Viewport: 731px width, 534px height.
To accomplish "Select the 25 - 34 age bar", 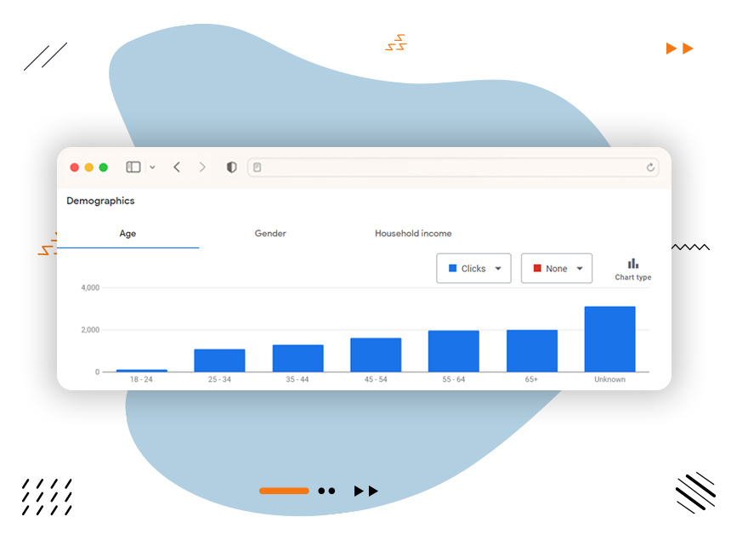I will click(219, 361).
